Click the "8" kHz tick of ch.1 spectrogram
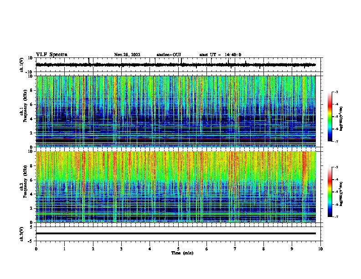361x279 pixels. (32, 90)
